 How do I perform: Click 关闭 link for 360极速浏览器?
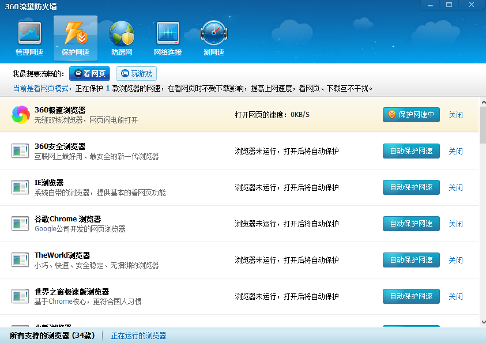click(455, 115)
